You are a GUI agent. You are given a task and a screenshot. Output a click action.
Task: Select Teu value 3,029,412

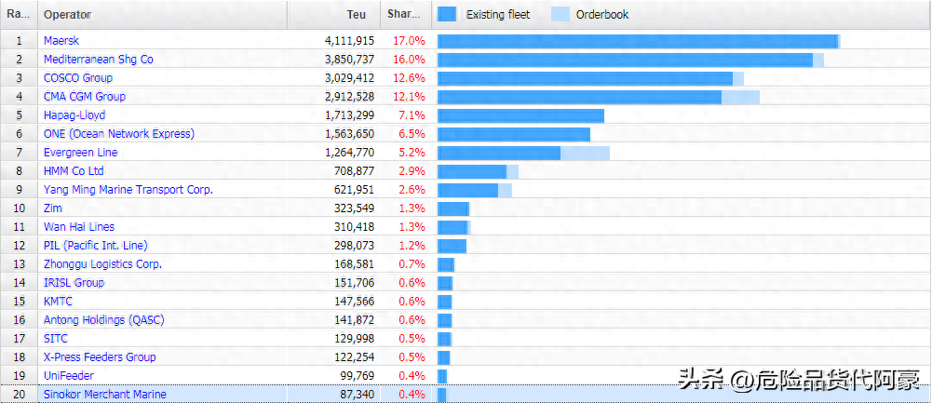pos(349,78)
